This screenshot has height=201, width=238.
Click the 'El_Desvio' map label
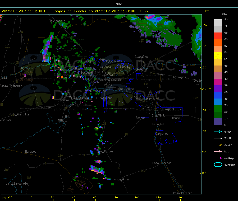62,100
